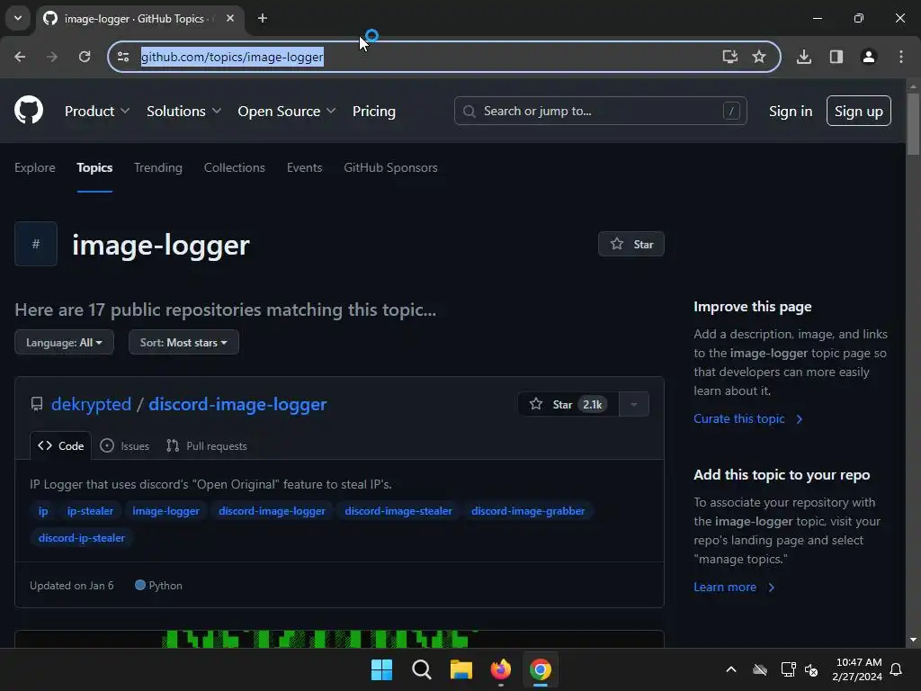921x691 pixels.
Task: Open the notification bell
Action: pos(897,669)
